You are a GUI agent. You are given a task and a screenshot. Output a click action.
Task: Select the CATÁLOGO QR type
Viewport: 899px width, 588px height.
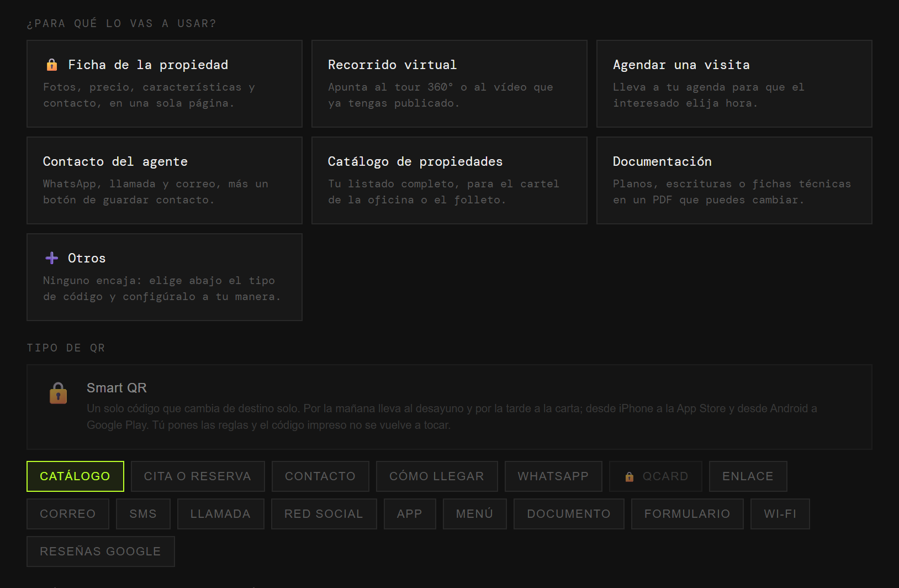point(75,476)
